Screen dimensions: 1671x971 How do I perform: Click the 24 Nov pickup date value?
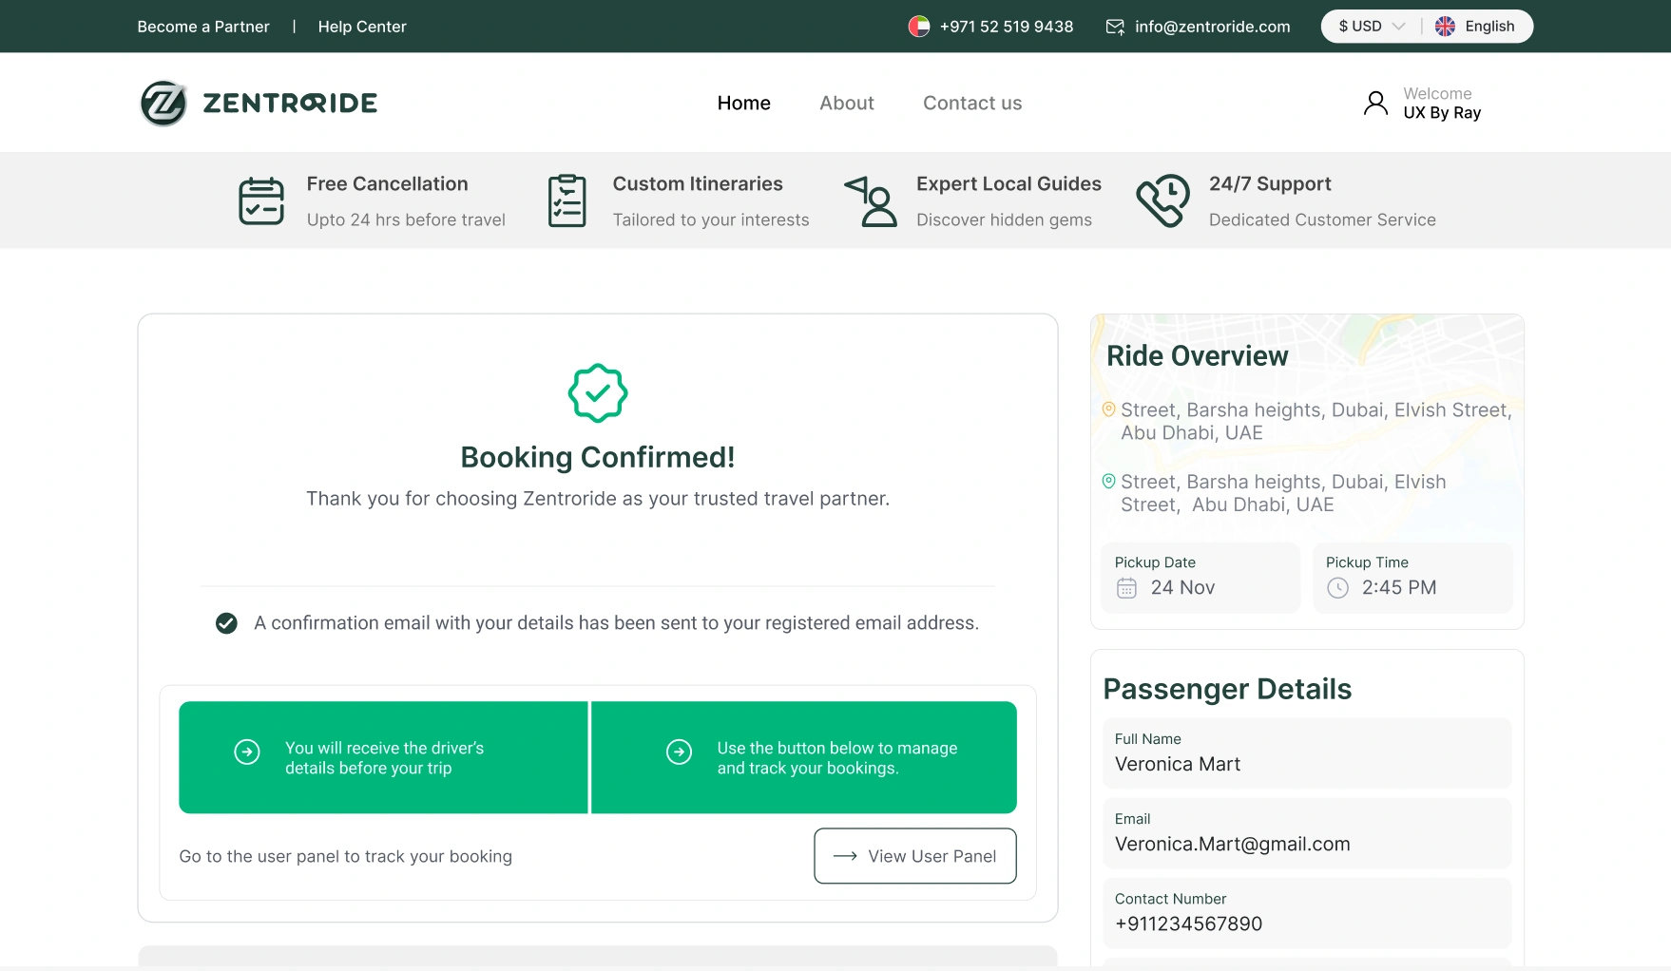click(x=1182, y=588)
